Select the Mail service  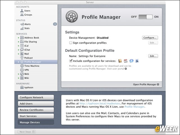point(24,54)
